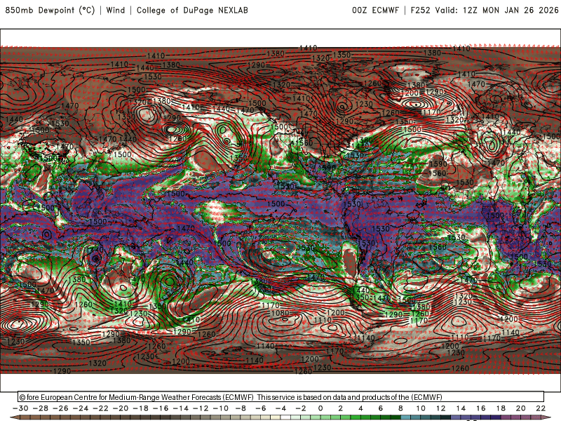Click the -8 value on the color scale

coord(241,408)
